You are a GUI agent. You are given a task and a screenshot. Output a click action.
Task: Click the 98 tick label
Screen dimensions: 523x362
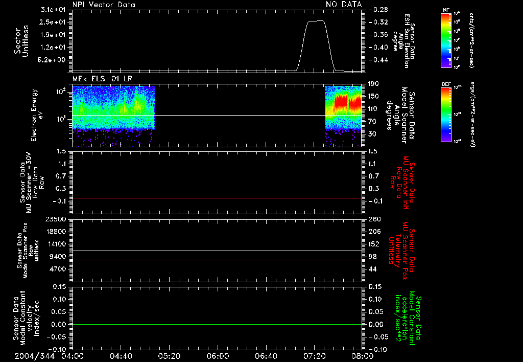(x=372, y=257)
